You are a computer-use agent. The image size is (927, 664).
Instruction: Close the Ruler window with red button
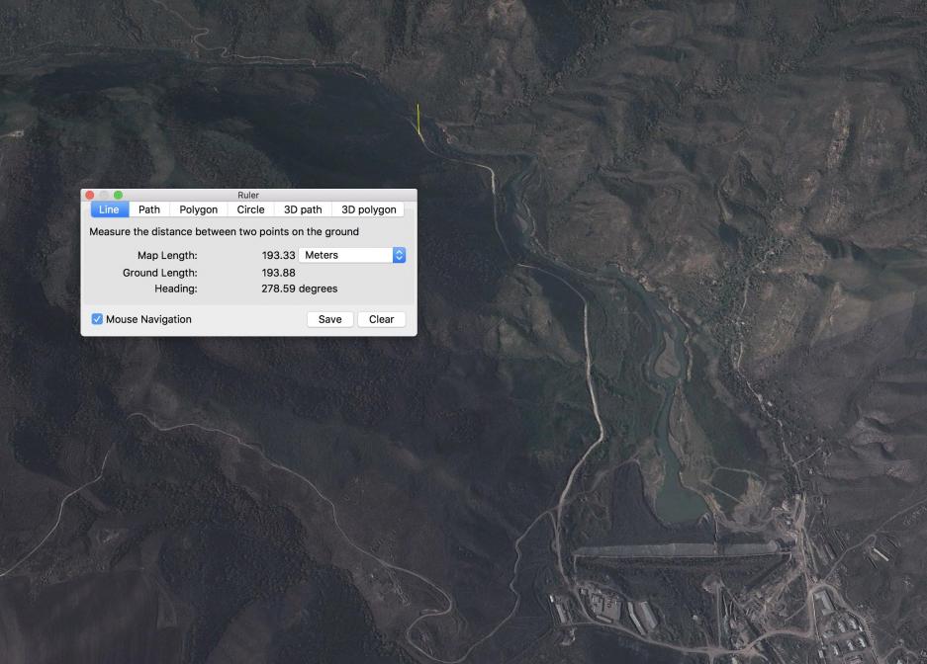click(90, 196)
